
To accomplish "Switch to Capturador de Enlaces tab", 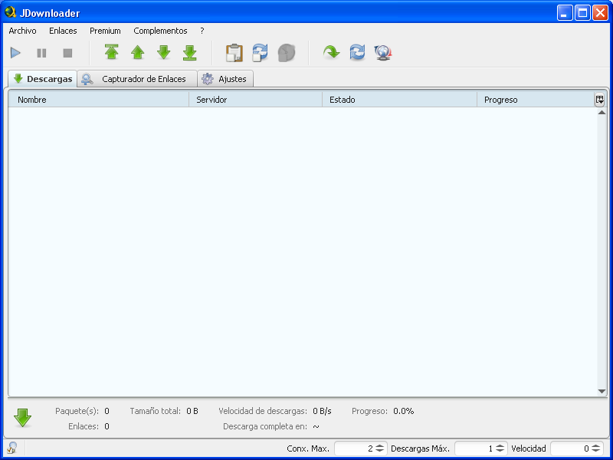I will click(137, 79).
